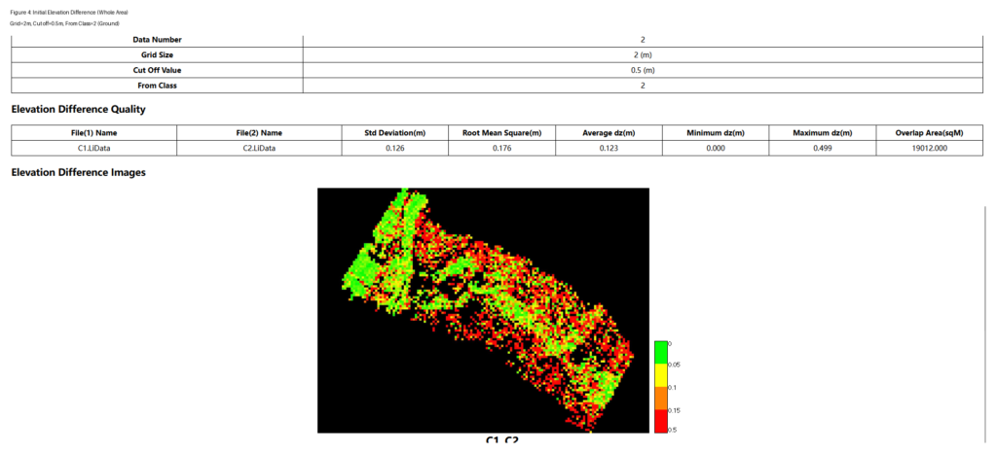Select the 0.499 maximum dz value
Image resolution: width=997 pixels, height=453 pixels.
[822, 148]
